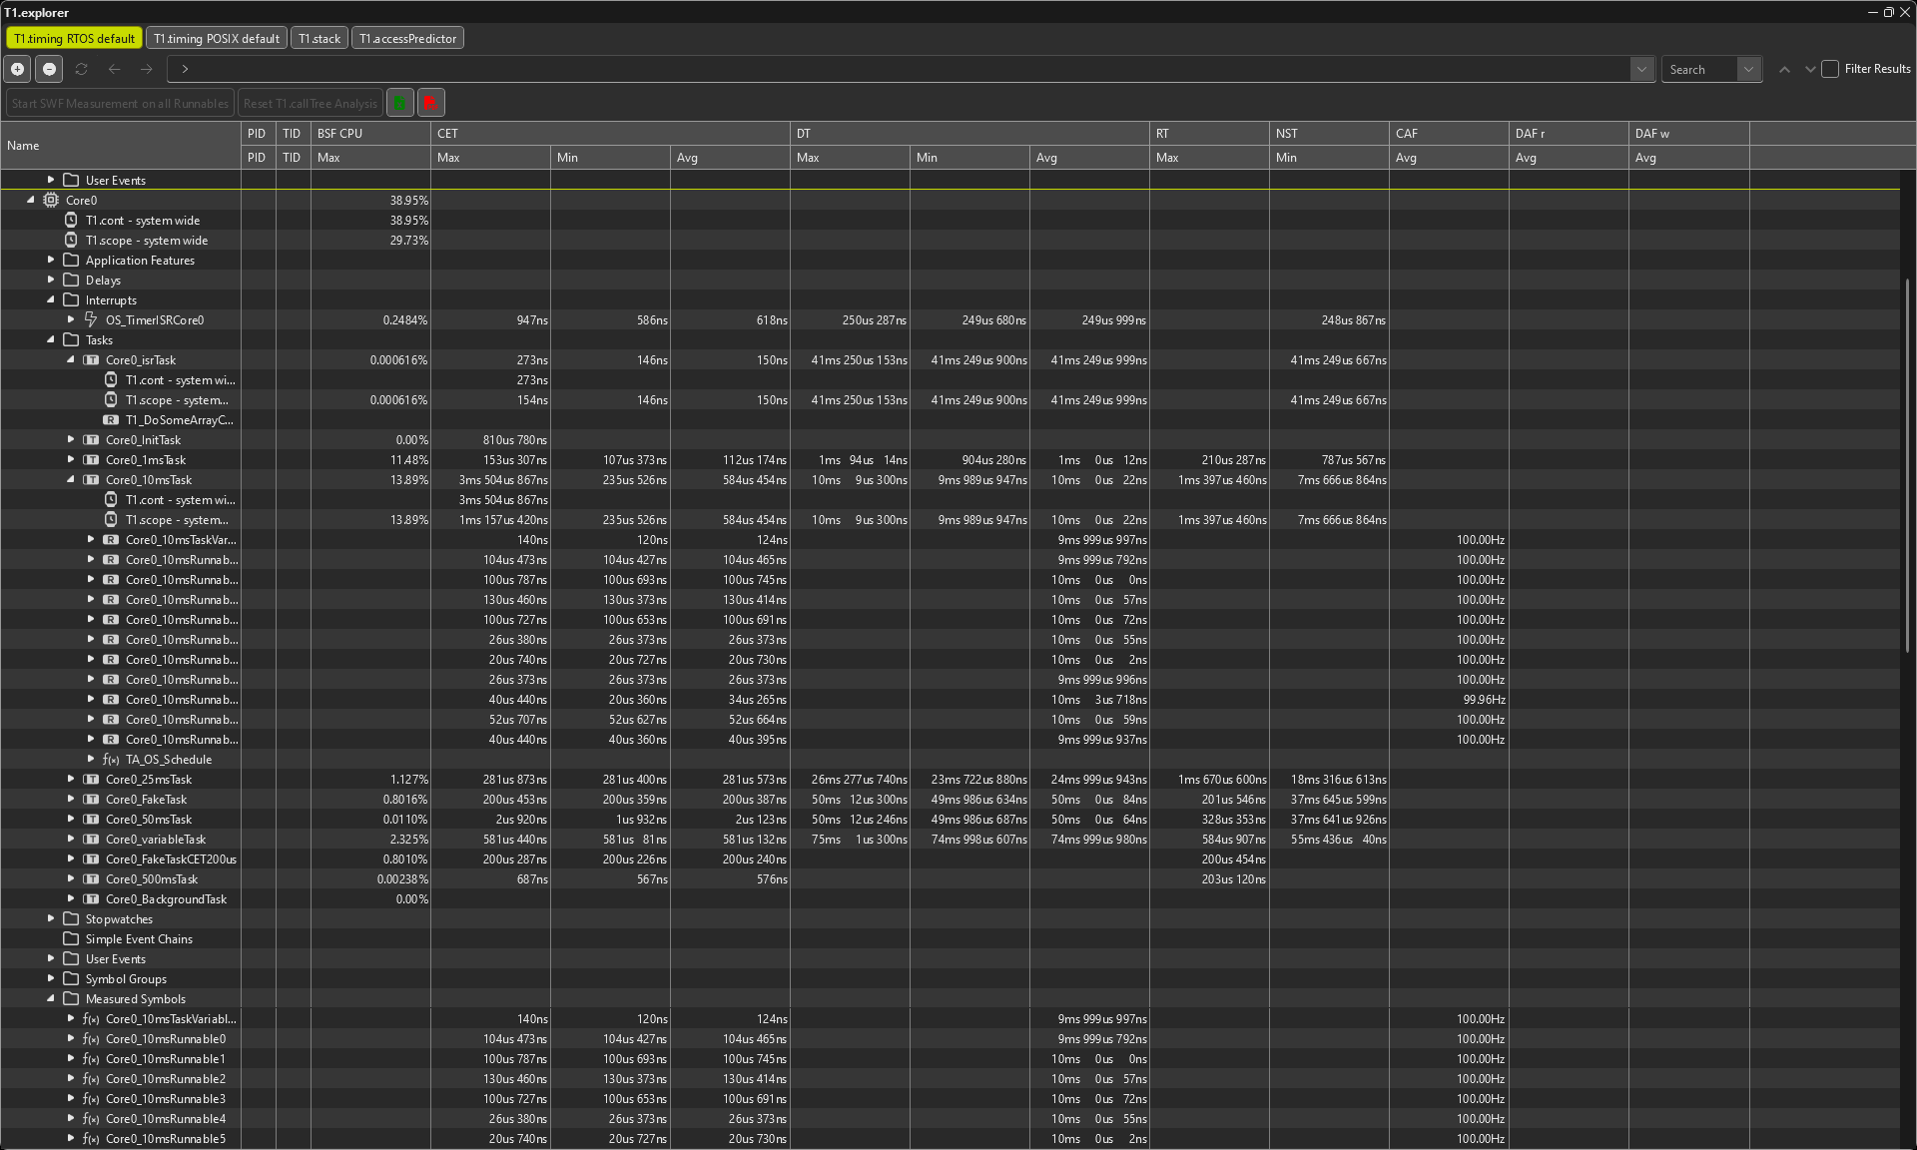Viewport: 1917px width, 1150px height.
Task: Click the refresh arrows icon
Action: [82, 69]
